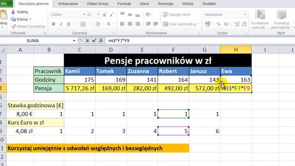This screenshot has width=295, height=166.
Task: Click the accounting currency format icon
Action: pyautogui.click(x=207, y=24)
